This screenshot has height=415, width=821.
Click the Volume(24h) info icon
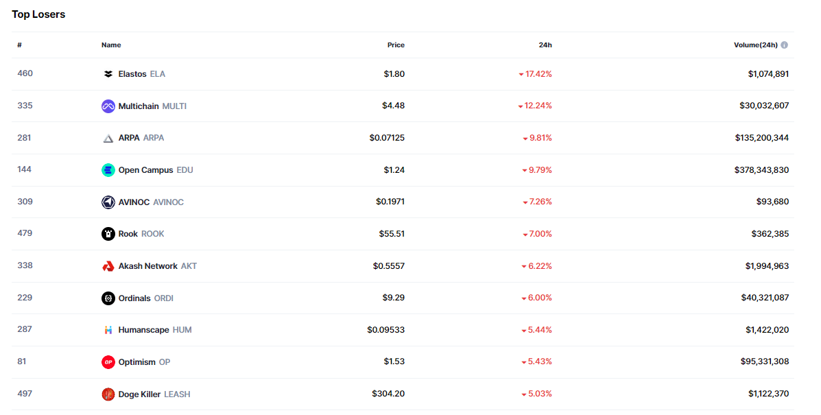point(784,45)
